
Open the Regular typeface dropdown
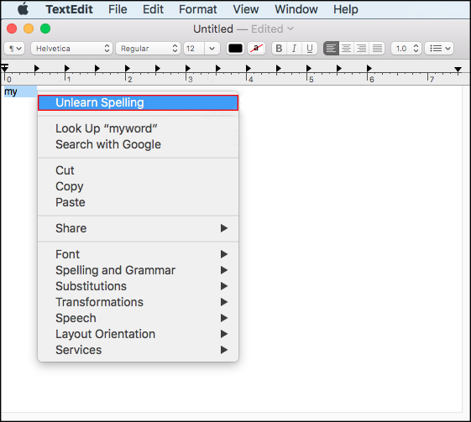pos(148,49)
